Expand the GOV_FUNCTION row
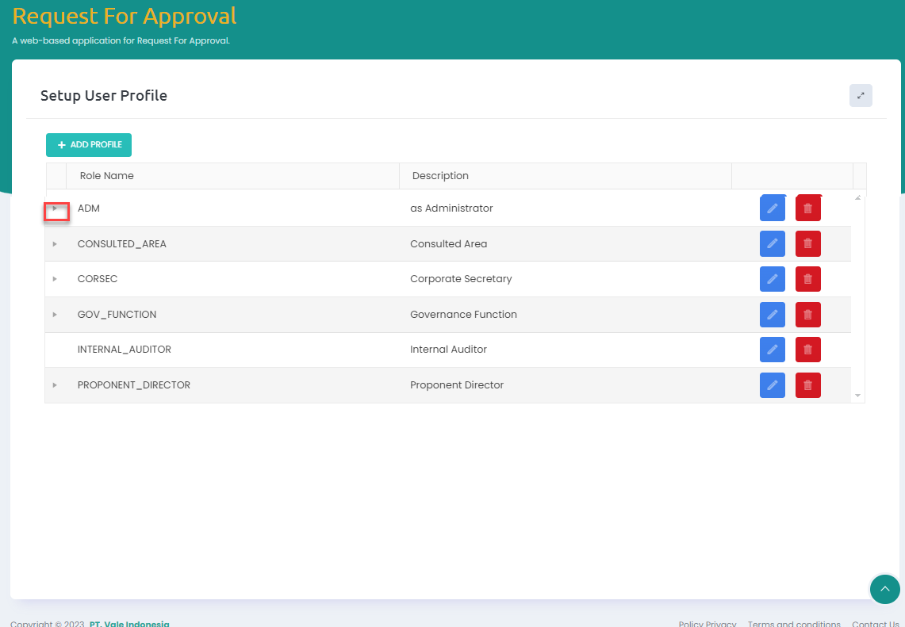905x627 pixels. pyautogui.click(x=55, y=315)
